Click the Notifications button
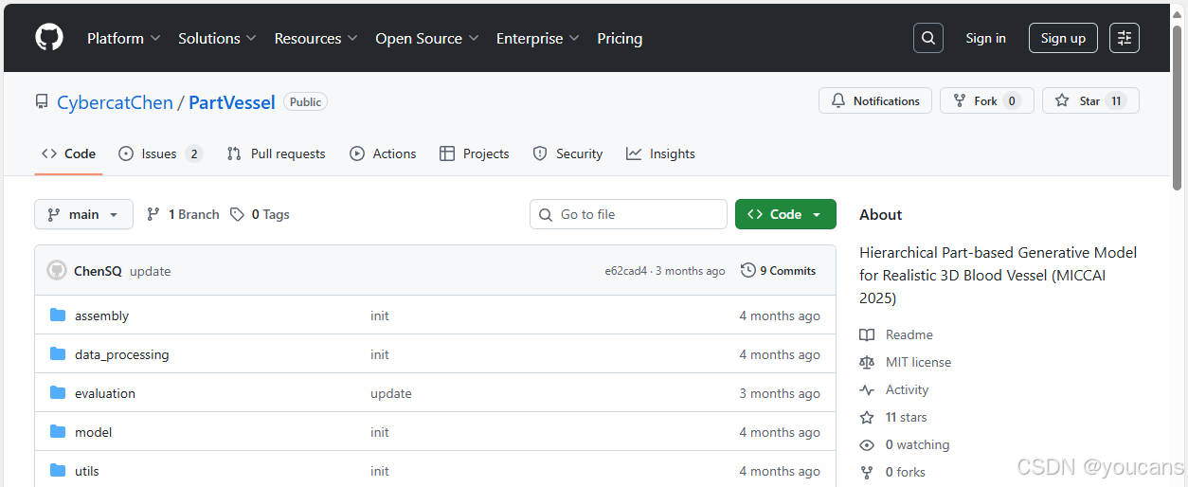The height and width of the screenshot is (487, 1188). coord(875,100)
